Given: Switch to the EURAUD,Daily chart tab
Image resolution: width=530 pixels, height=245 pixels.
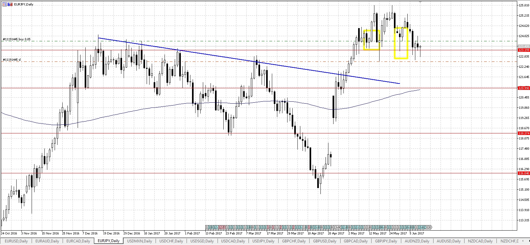Looking at the screenshot, I should [47, 241].
